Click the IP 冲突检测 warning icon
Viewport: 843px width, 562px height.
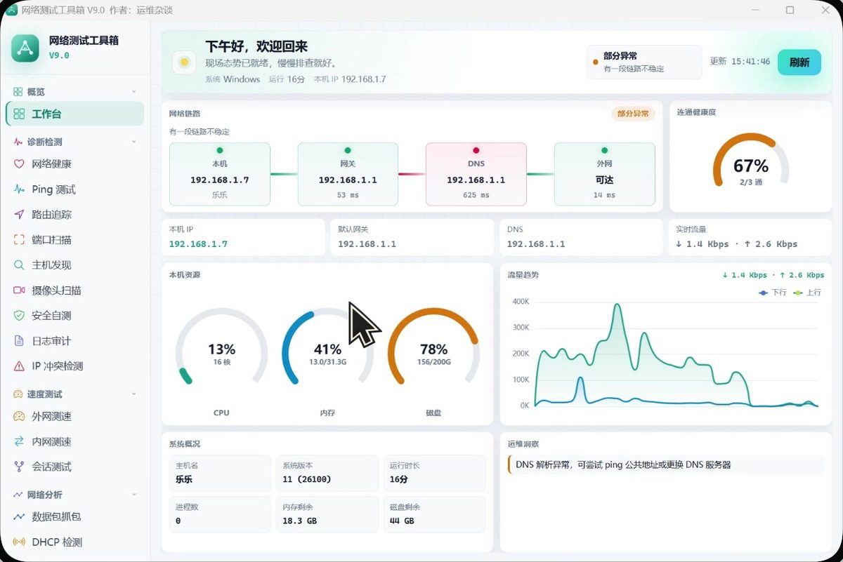(19, 366)
